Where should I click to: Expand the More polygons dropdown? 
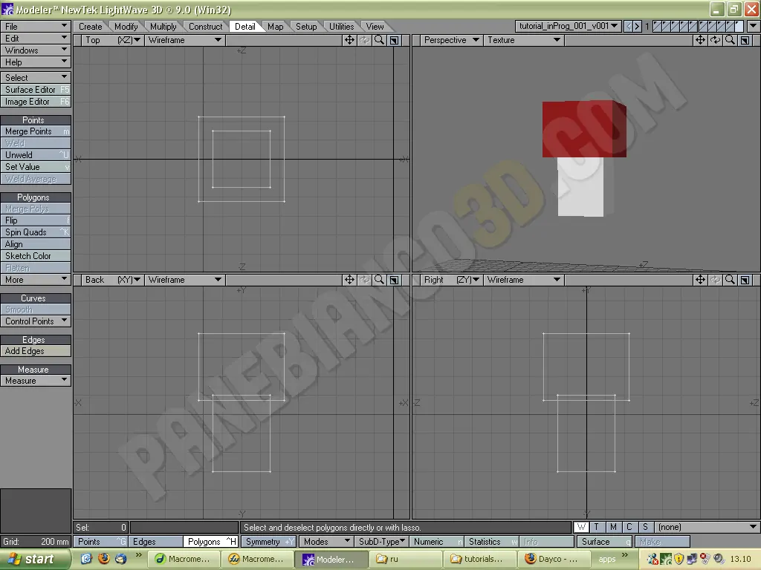pos(36,280)
